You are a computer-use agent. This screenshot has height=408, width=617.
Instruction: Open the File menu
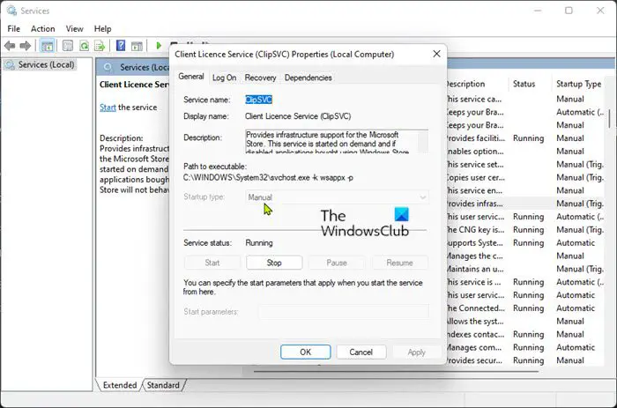(x=14, y=29)
